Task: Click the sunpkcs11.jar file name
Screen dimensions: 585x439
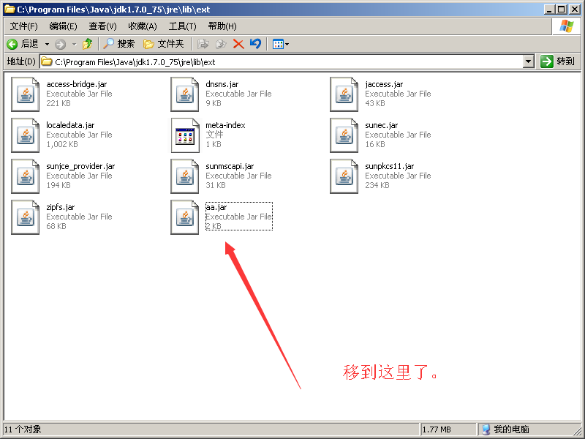Action: (x=390, y=167)
